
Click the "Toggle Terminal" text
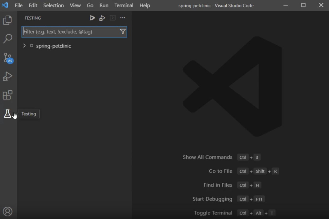[213, 213]
